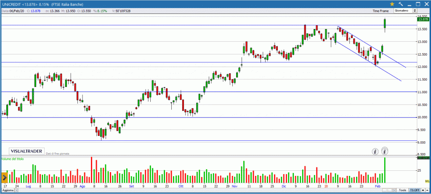
Task: Click the 14.000 price axis label
Action: coord(422,16)
